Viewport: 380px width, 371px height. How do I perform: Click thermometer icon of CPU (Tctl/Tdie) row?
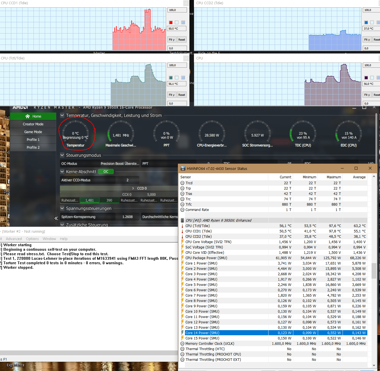click(x=182, y=226)
